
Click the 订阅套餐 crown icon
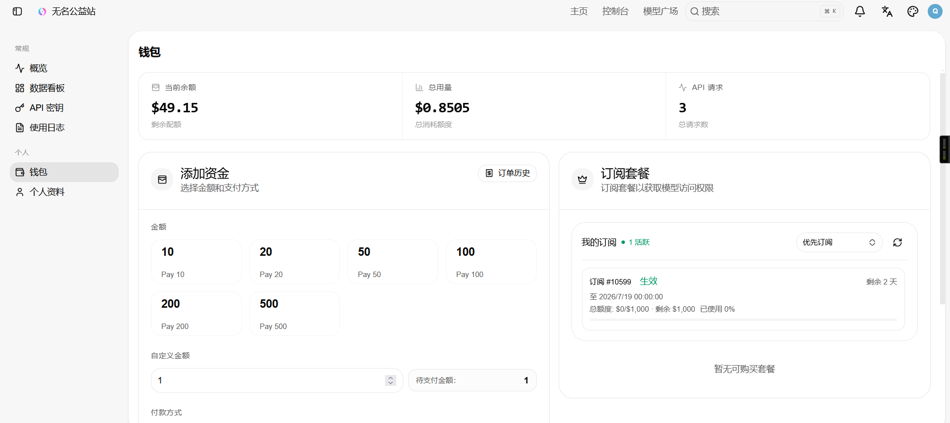click(x=582, y=180)
